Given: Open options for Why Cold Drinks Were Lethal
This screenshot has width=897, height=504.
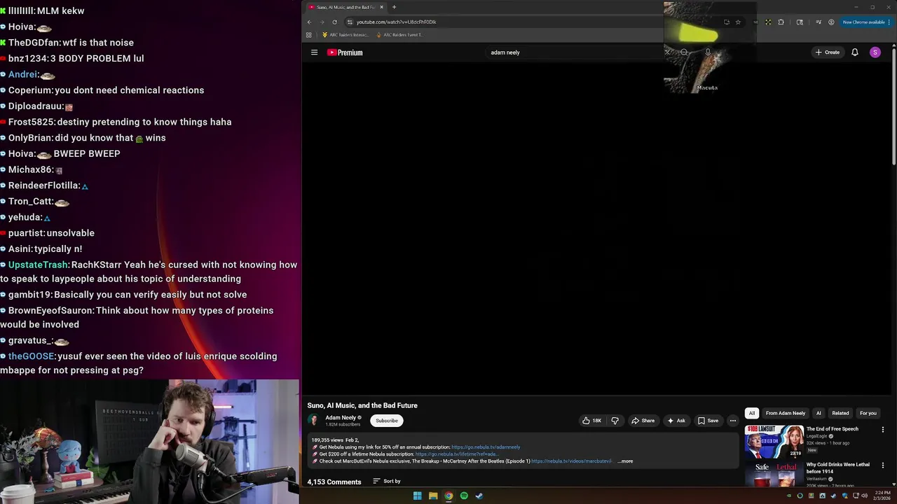Looking at the screenshot, I should click(882, 465).
